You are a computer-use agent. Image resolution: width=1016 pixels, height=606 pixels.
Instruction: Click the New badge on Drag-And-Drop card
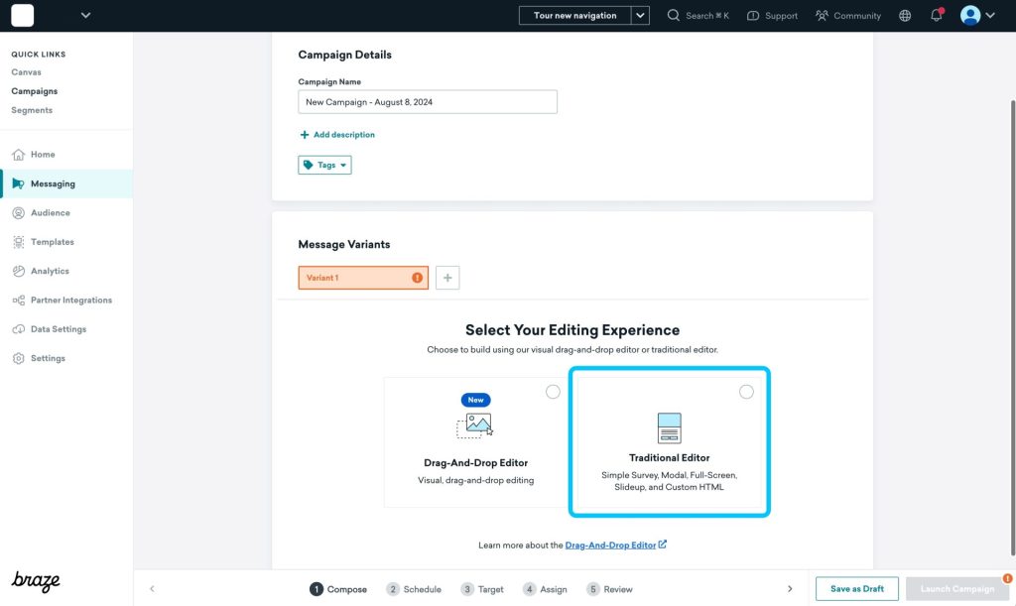[x=475, y=400]
